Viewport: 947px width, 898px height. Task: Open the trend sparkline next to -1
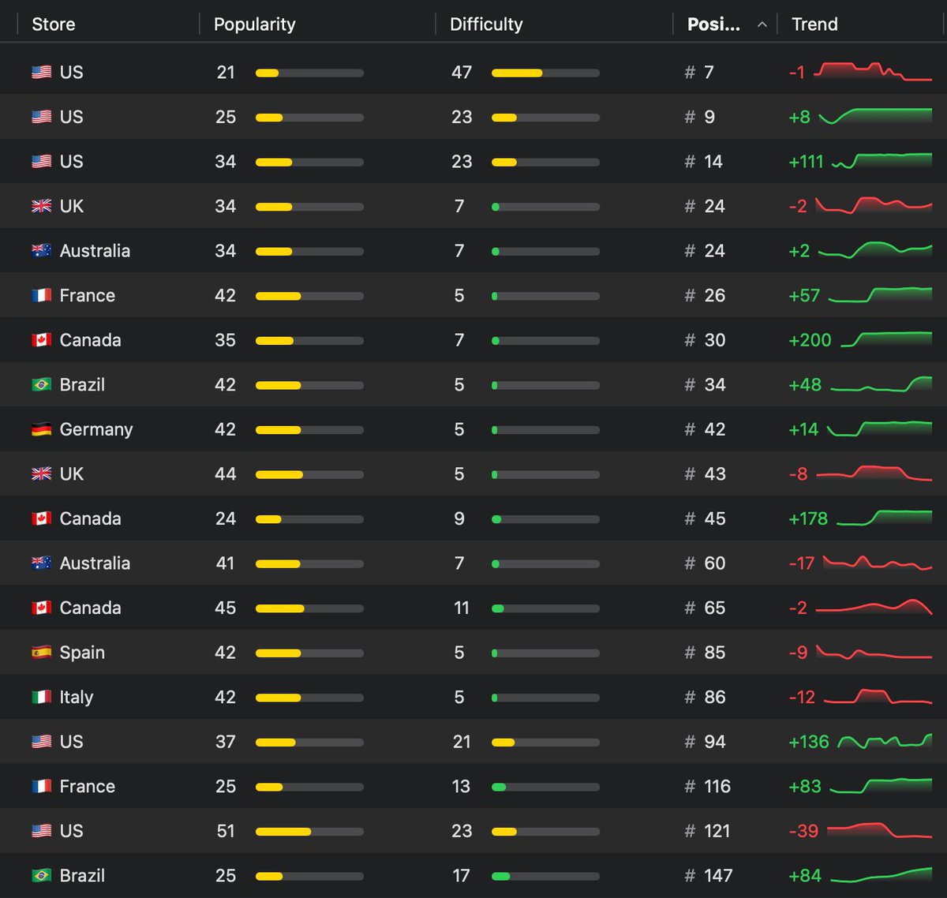(873, 71)
